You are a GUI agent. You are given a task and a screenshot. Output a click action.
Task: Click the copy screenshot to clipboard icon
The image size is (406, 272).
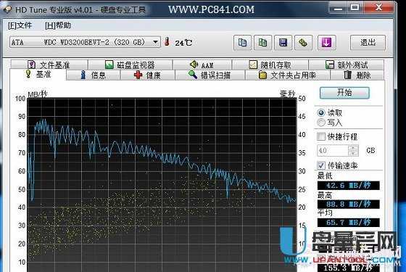(262, 43)
